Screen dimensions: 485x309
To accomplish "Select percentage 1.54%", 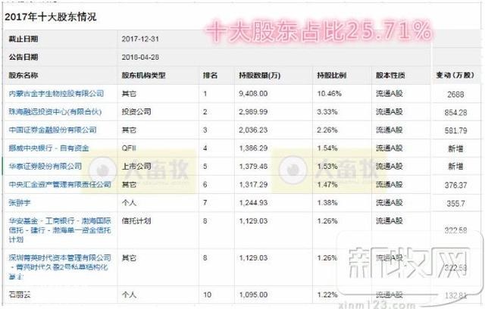I will 327,148.
